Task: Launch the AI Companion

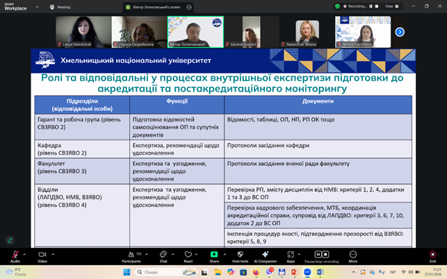Action: point(266,255)
